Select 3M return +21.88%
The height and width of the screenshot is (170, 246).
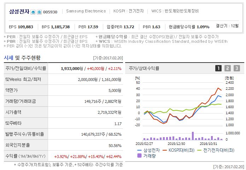click(x=78, y=157)
